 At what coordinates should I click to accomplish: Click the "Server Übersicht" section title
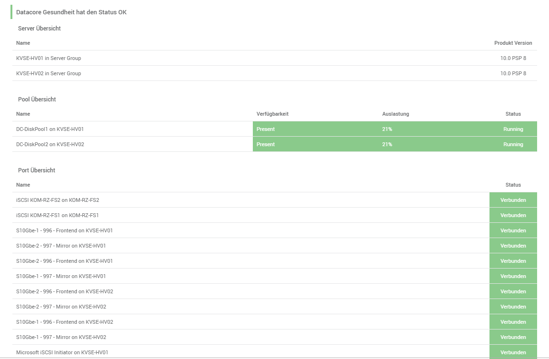point(39,28)
